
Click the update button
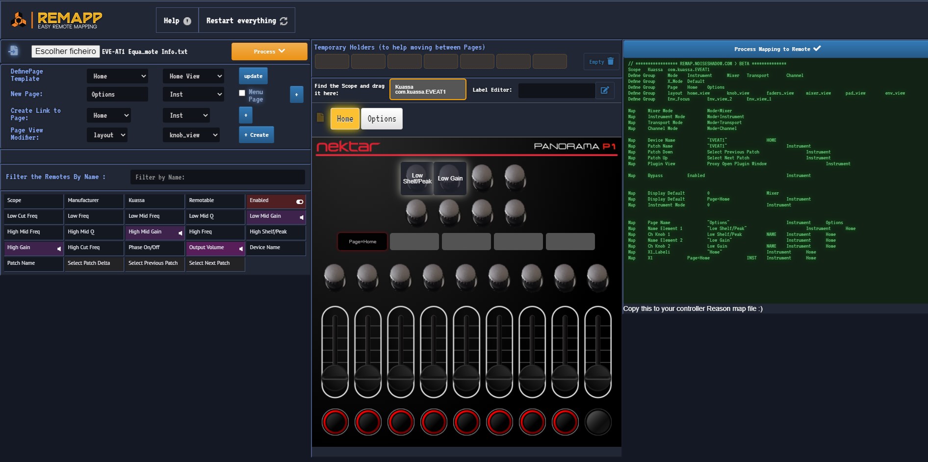tap(253, 76)
